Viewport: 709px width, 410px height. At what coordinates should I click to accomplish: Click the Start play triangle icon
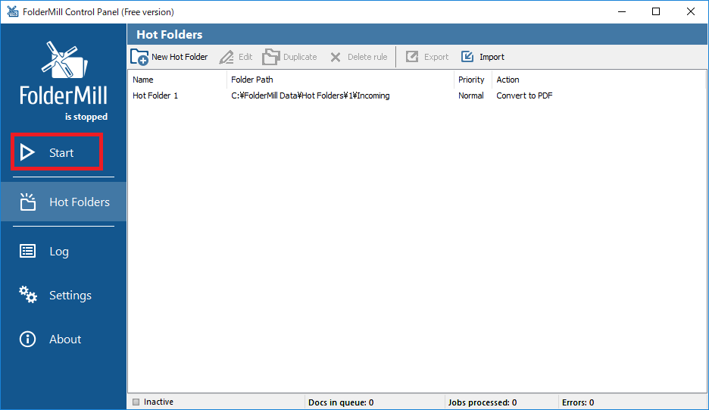coord(27,152)
